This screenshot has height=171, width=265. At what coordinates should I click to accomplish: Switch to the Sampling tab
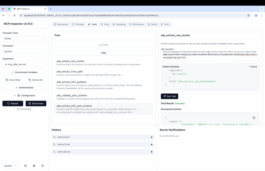(x=119, y=24)
